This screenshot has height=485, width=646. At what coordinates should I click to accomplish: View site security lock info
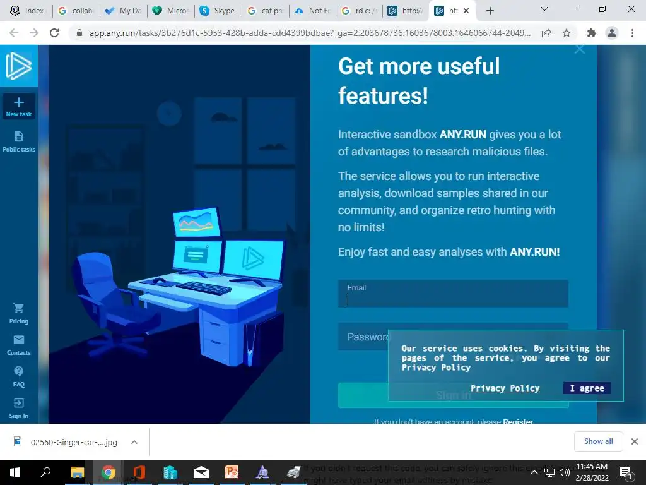pyautogui.click(x=79, y=33)
